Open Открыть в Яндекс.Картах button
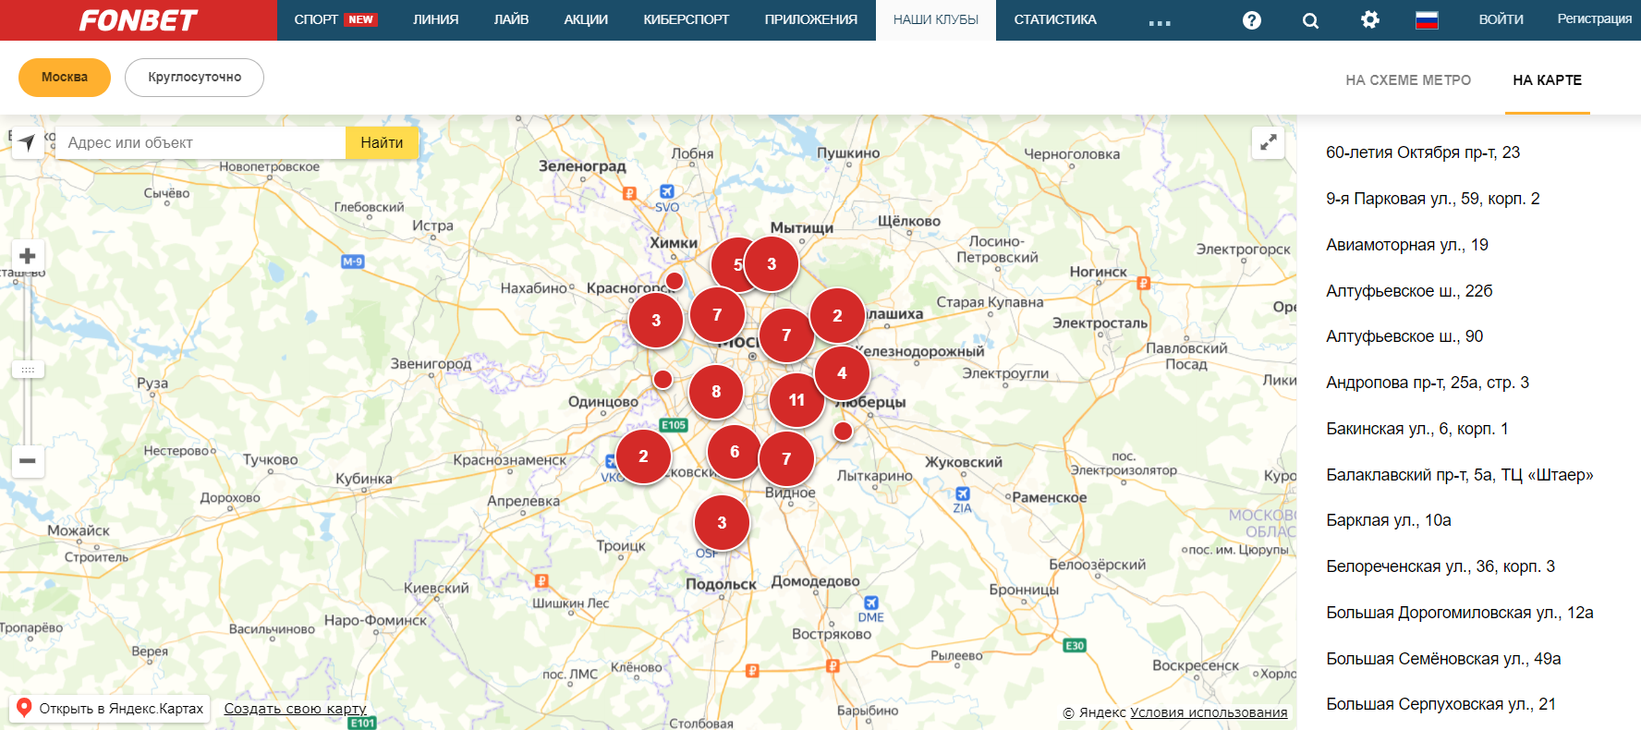This screenshot has width=1641, height=730. 110,709
